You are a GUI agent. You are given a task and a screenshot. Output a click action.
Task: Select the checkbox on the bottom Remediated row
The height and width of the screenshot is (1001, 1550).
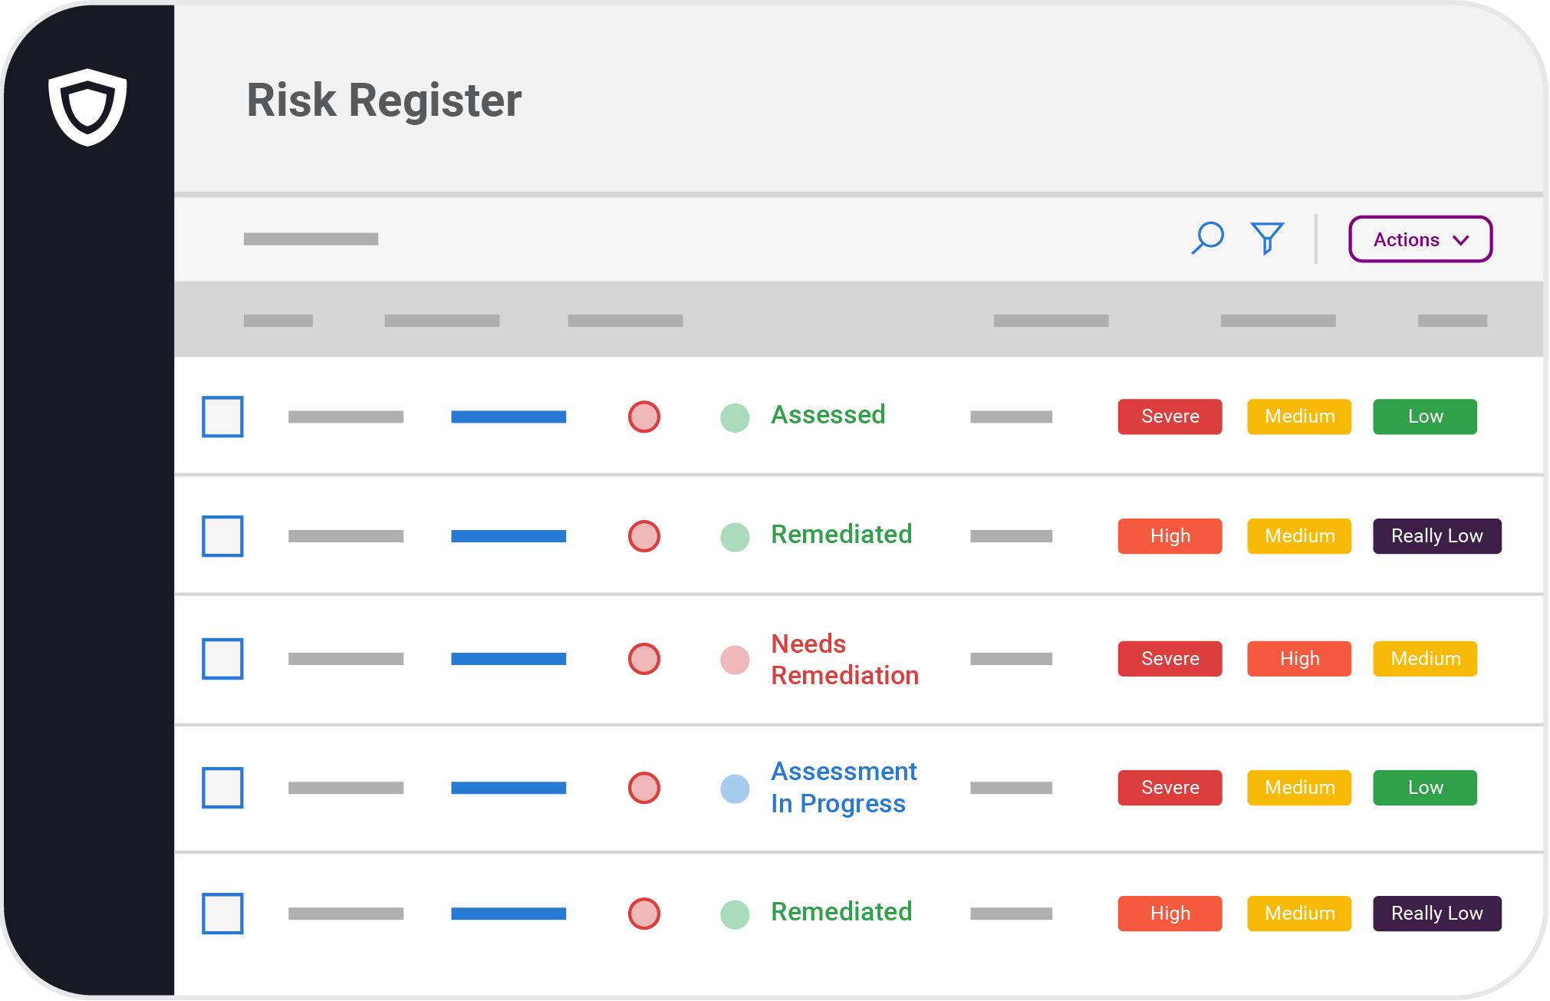pos(222,914)
